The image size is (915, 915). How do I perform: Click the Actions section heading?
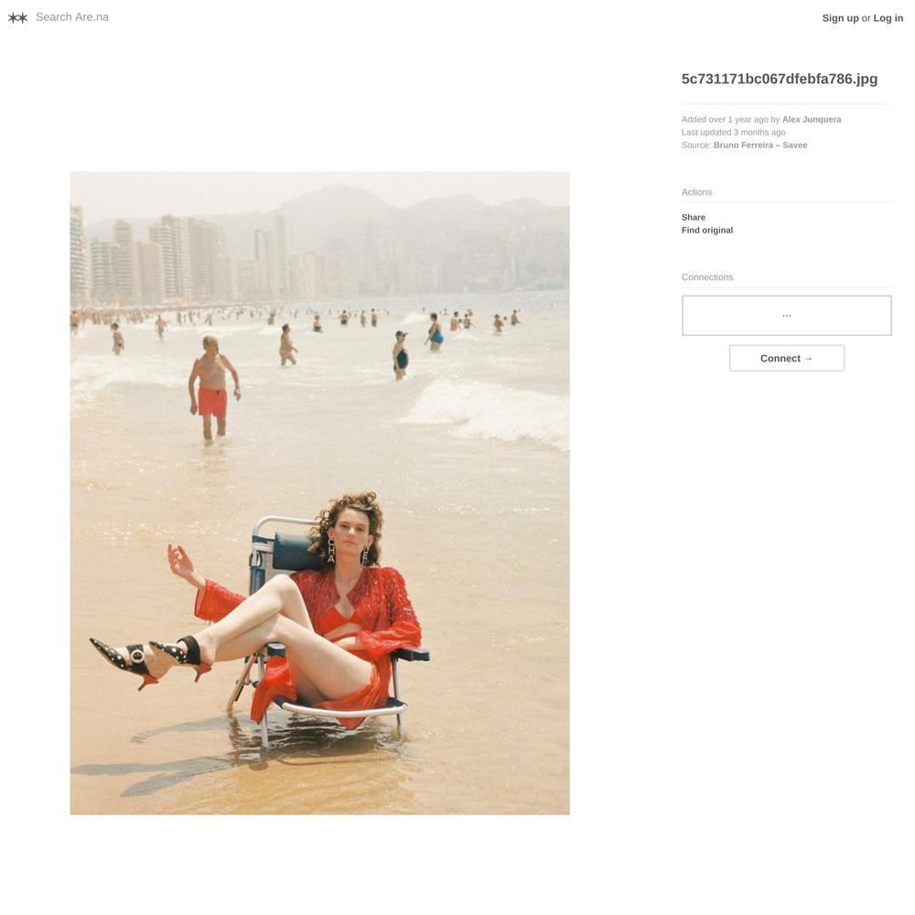coord(696,192)
